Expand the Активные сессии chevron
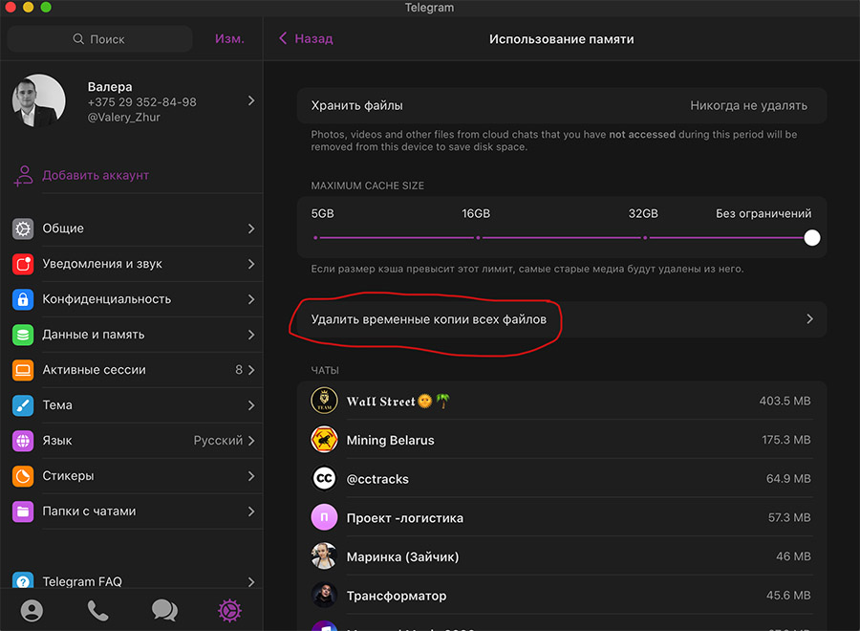Viewport: 860px width, 631px height. tap(251, 370)
